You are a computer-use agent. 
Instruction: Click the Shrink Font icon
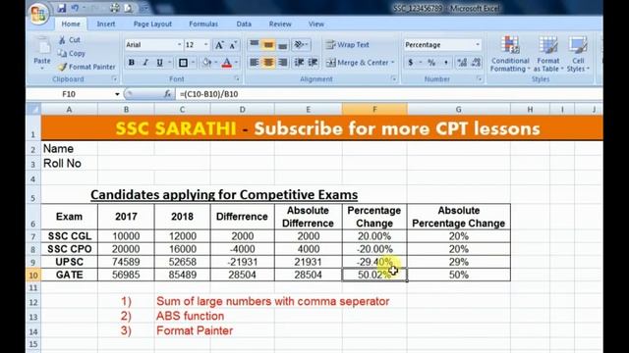pyautogui.click(x=233, y=45)
